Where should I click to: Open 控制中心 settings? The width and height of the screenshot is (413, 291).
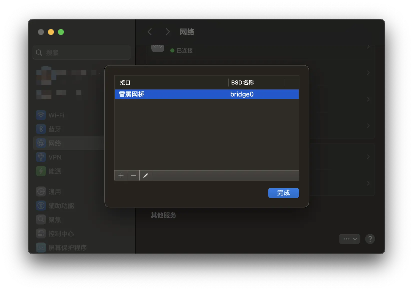[61, 234]
